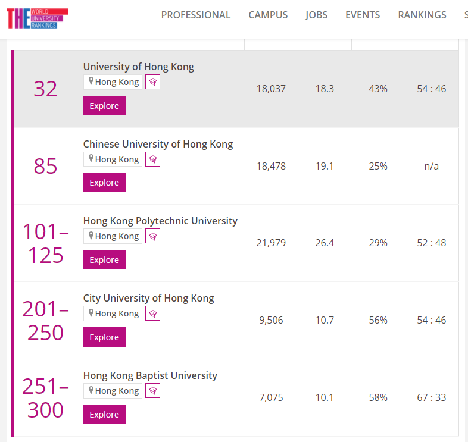
Task: Select student count 18,478
Action: [x=271, y=166]
